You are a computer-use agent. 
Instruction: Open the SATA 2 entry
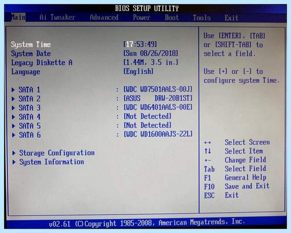coord(29,99)
